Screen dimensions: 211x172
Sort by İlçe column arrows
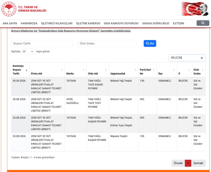coord(174,70)
